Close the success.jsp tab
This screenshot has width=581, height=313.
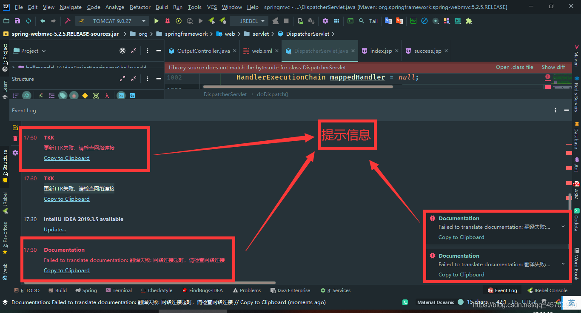pos(446,51)
